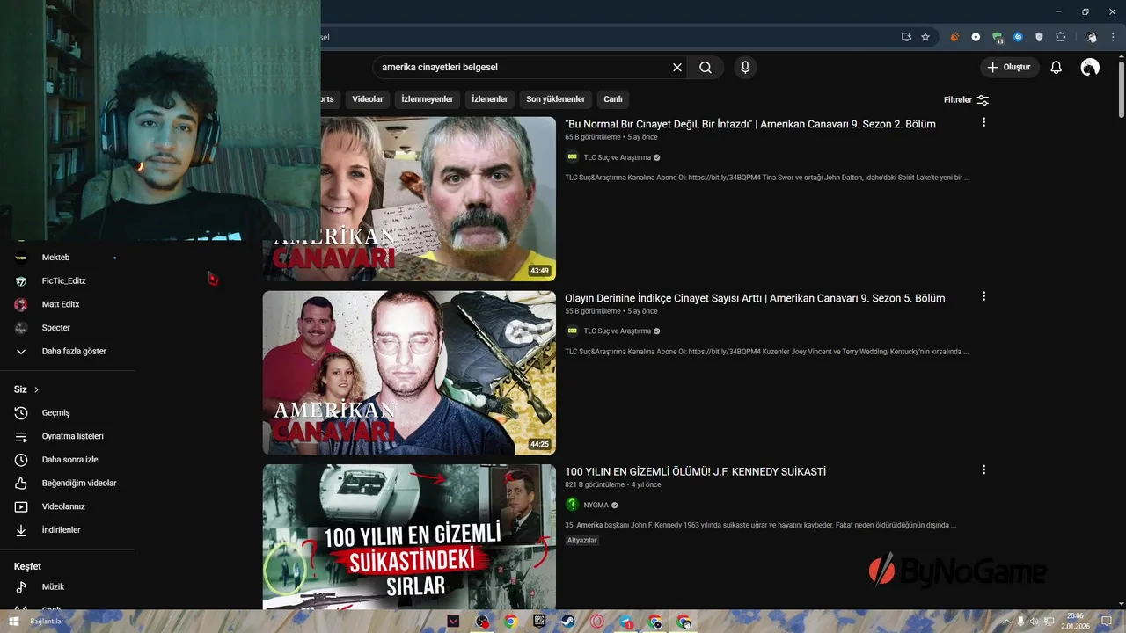Open Telegram from the taskbar
This screenshot has height=633, width=1126.
[626, 622]
